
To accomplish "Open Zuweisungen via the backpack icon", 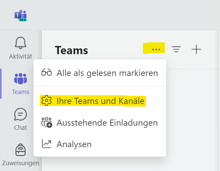I will pos(20,150).
